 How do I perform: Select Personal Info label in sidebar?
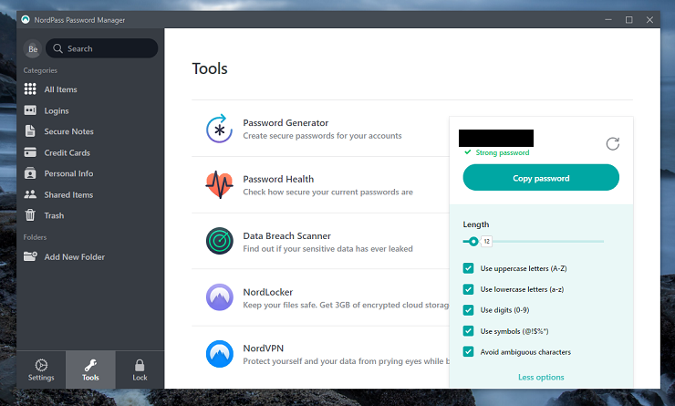(68, 173)
